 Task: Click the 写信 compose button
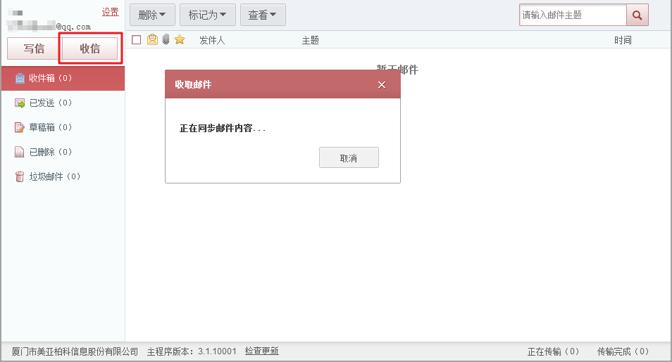34,49
